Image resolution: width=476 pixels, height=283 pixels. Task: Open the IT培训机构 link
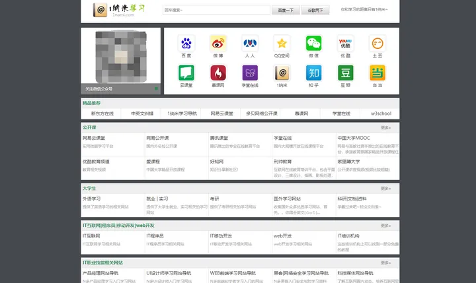[x=348, y=236]
